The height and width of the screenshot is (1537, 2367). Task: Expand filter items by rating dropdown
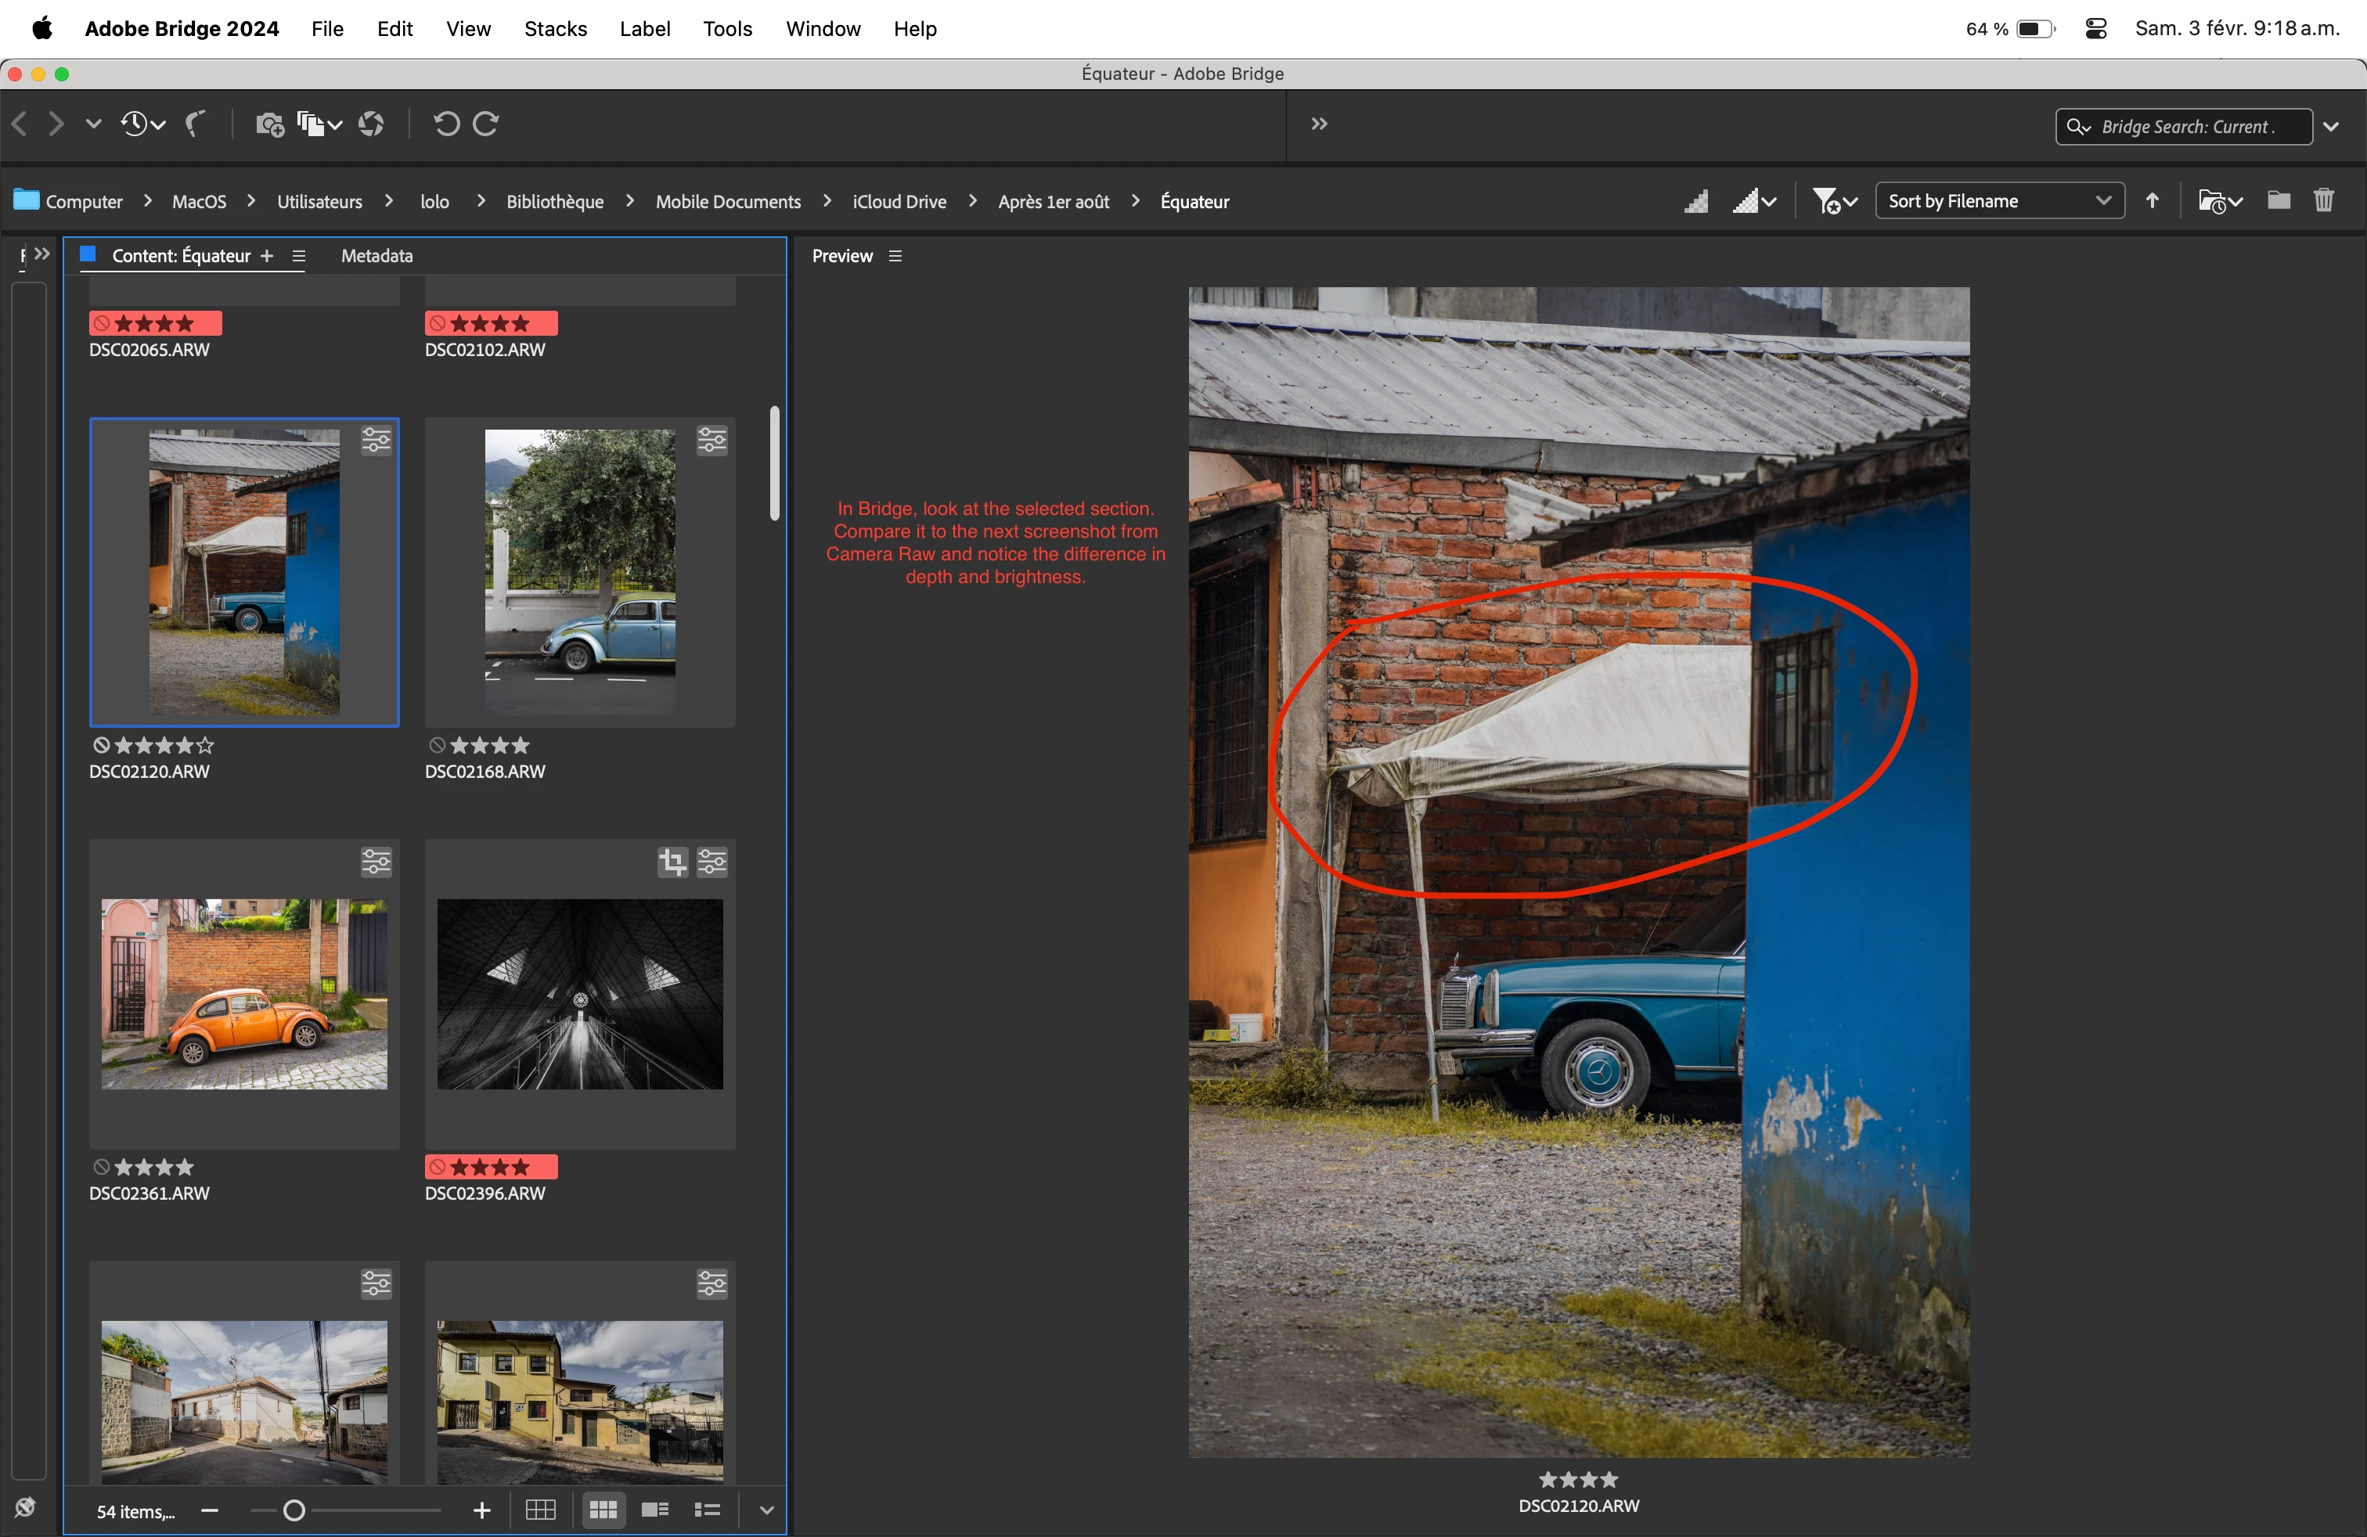[x=1834, y=202]
